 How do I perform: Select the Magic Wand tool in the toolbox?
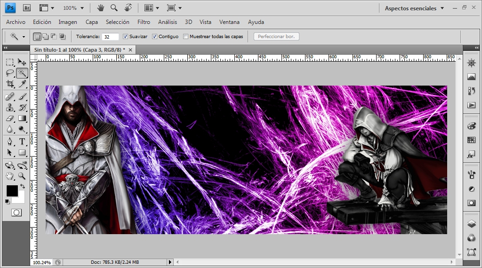coord(22,73)
